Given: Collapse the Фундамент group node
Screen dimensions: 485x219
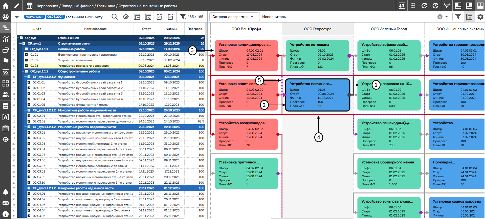Looking at the screenshot, I should pos(26,77).
